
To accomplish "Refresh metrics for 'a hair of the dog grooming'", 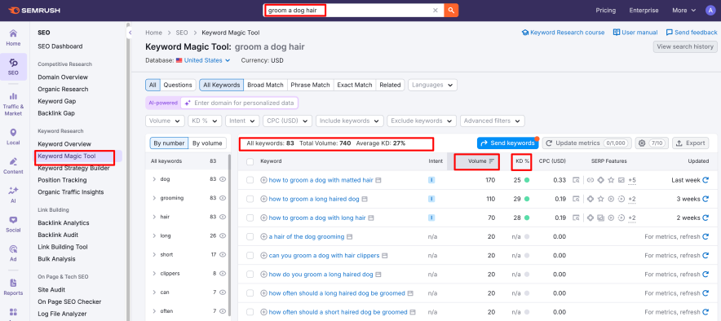I will coord(706,236).
